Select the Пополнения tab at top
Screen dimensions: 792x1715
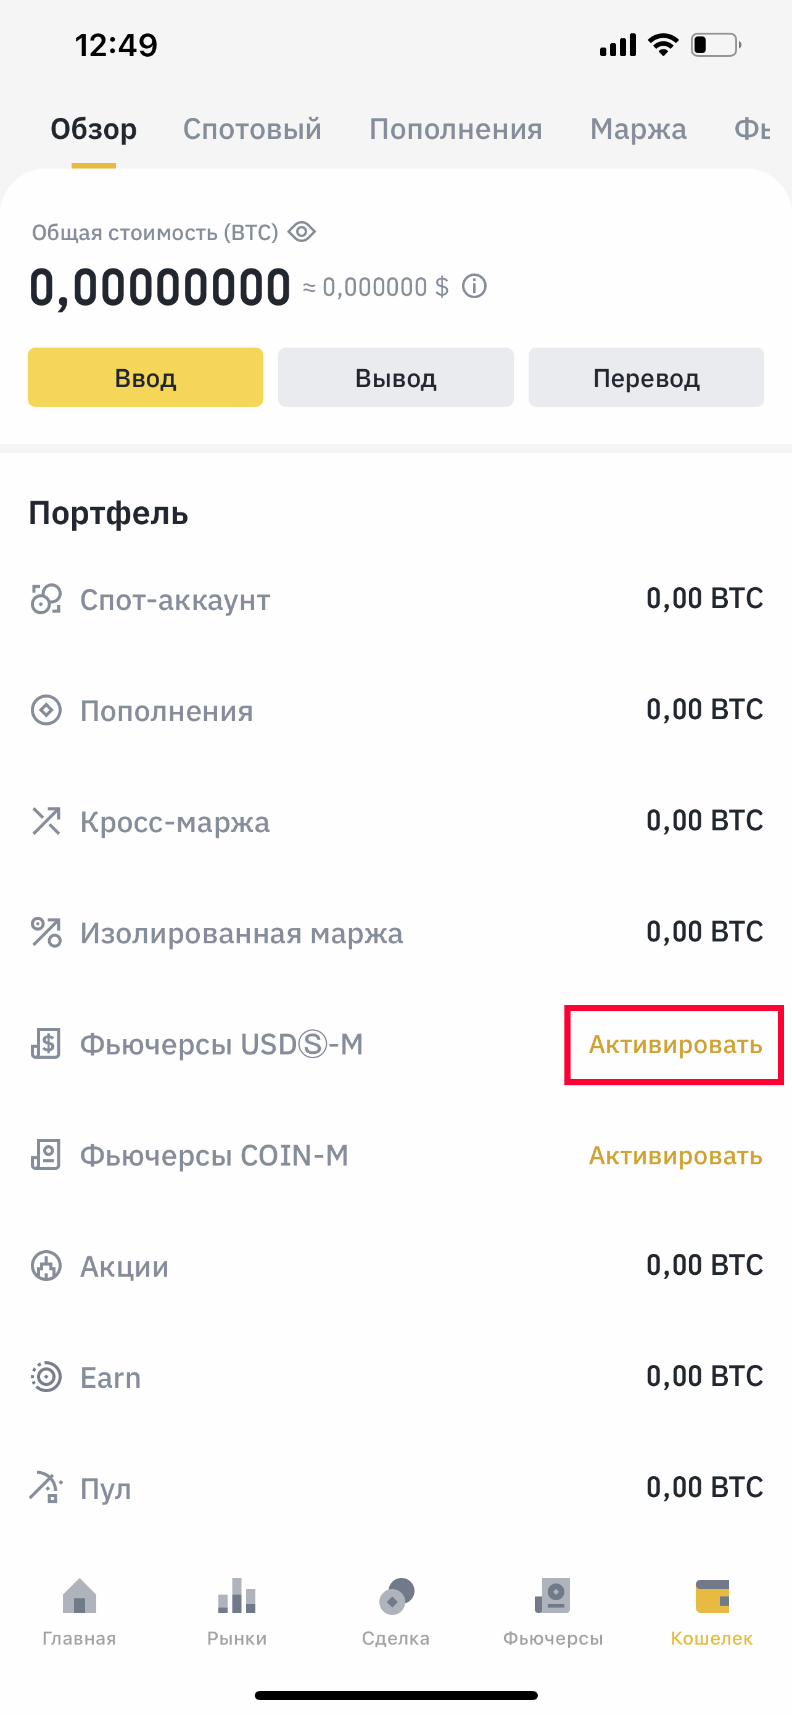click(x=455, y=129)
